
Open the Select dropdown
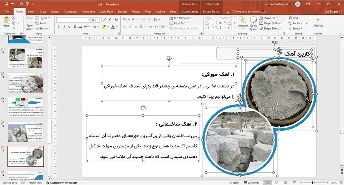click(296, 28)
